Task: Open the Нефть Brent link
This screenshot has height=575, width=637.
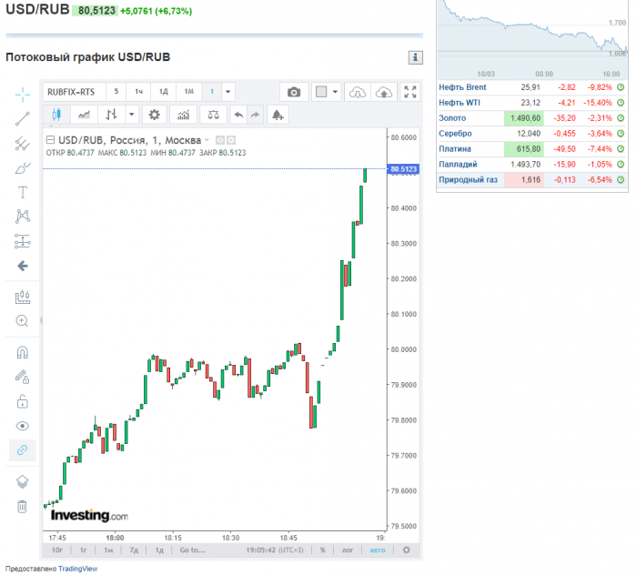Action: click(464, 87)
